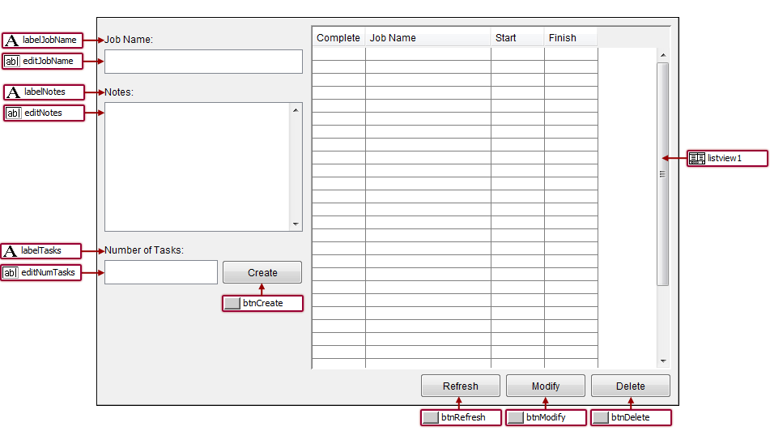Click the Finish column header
The height and width of the screenshot is (431, 770).
point(570,37)
